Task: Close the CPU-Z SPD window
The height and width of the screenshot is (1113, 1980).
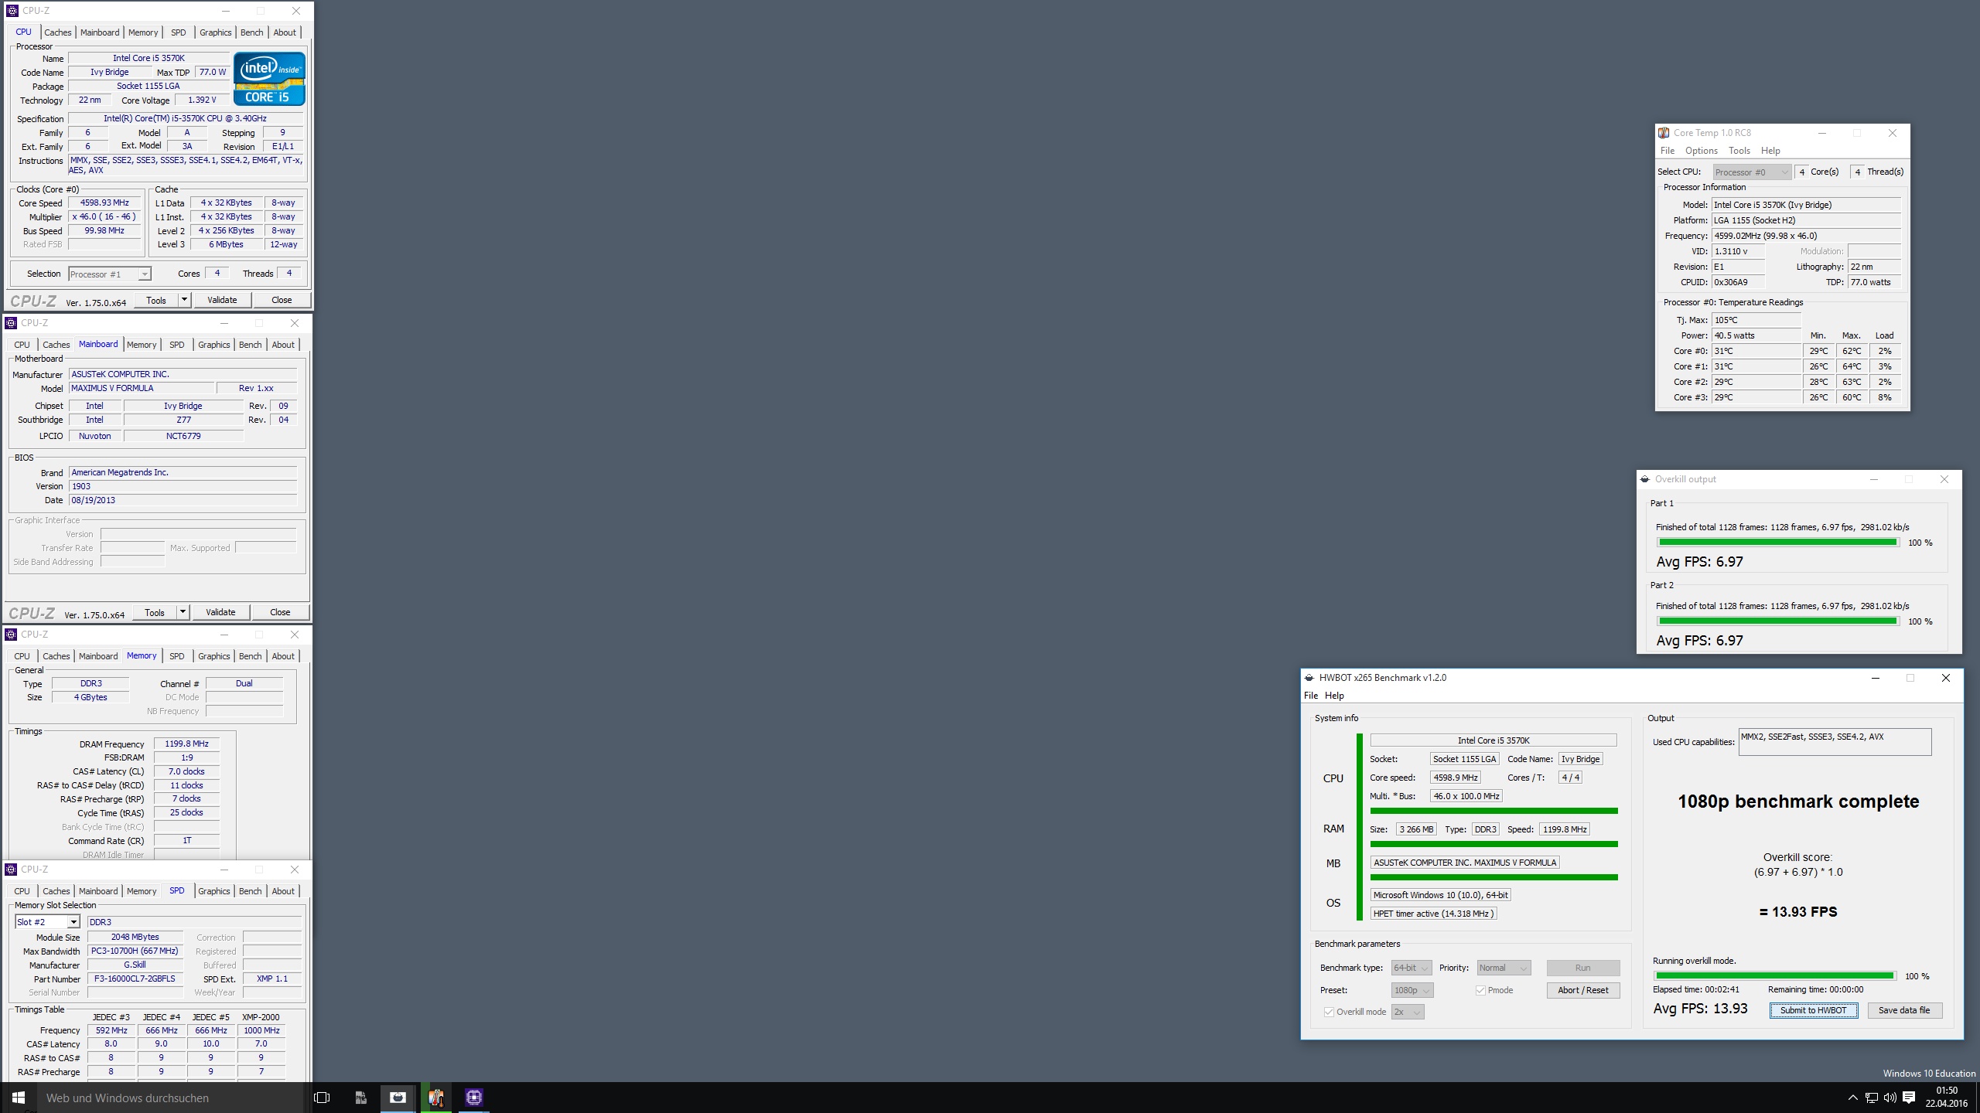Action: tap(294, 870)
